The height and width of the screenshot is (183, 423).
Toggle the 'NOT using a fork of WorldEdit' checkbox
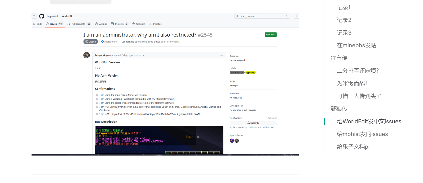click(x=97, y=114)
